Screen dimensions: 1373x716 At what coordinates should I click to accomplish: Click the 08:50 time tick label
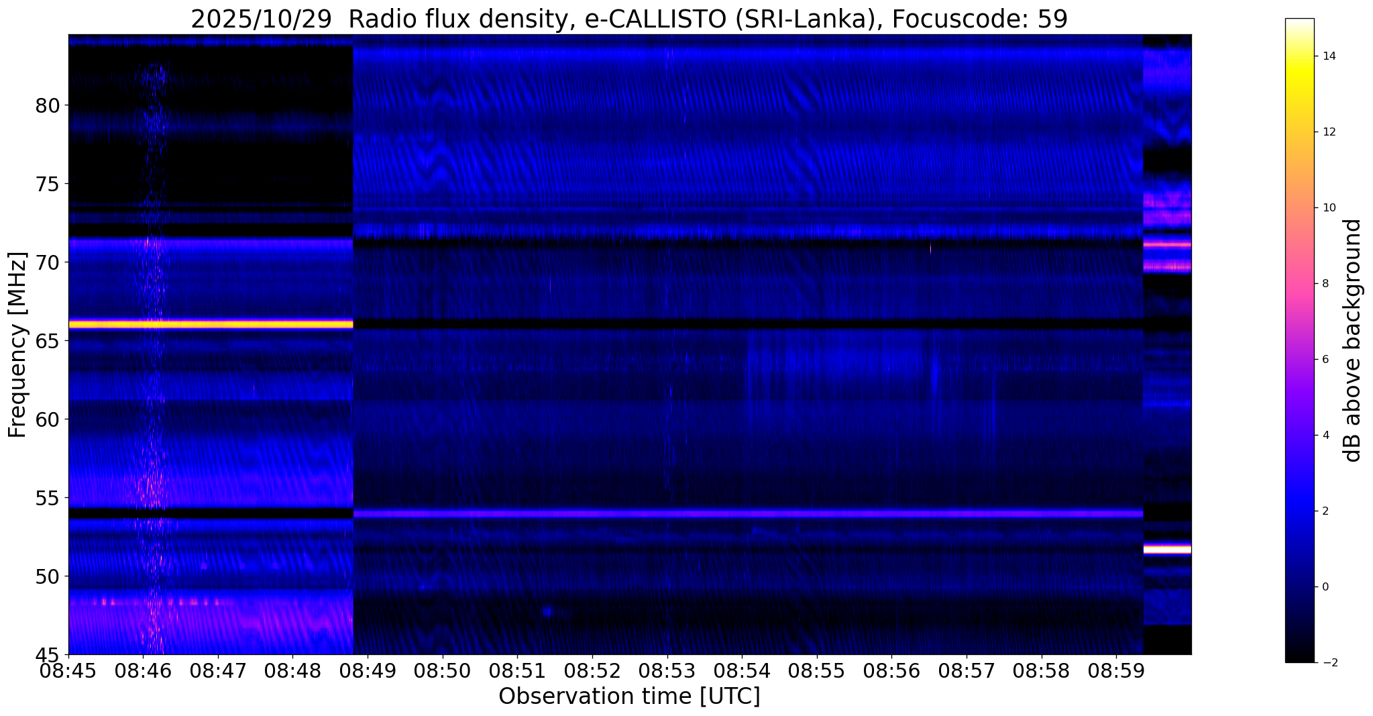point(443,670)
